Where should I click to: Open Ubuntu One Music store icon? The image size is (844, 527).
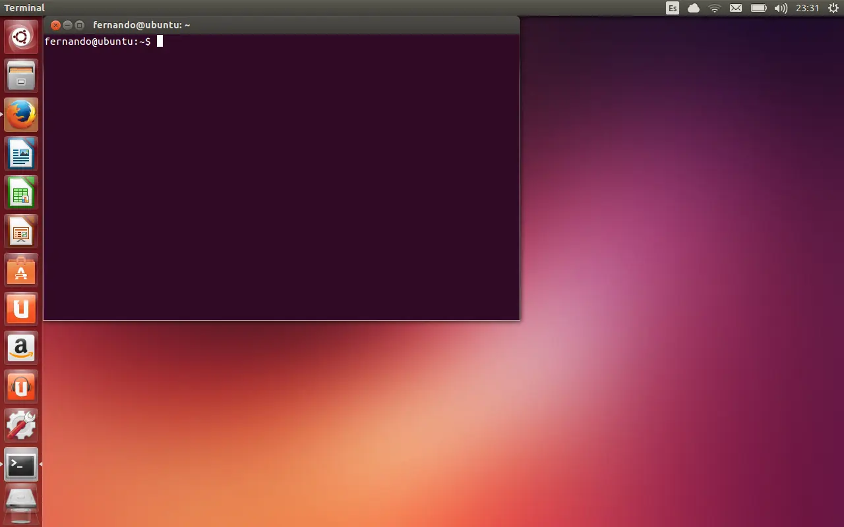21,387
